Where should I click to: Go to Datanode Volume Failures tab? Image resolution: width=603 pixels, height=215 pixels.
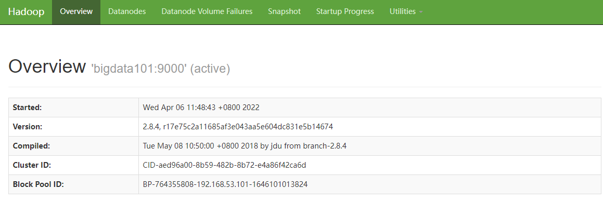click(x=207, y=11)
